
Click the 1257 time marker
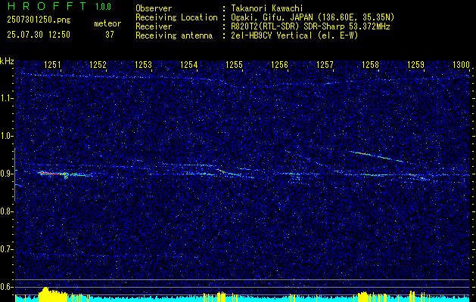pyautogui.click(x=325, y=64)
